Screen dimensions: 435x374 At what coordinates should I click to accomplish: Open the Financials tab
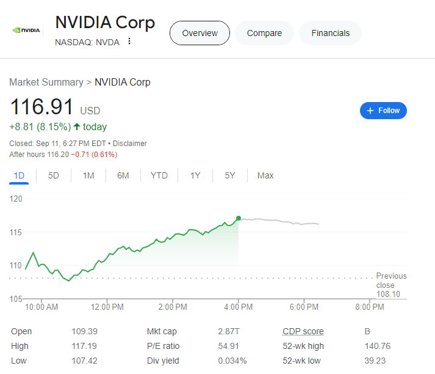click(330, 33)
